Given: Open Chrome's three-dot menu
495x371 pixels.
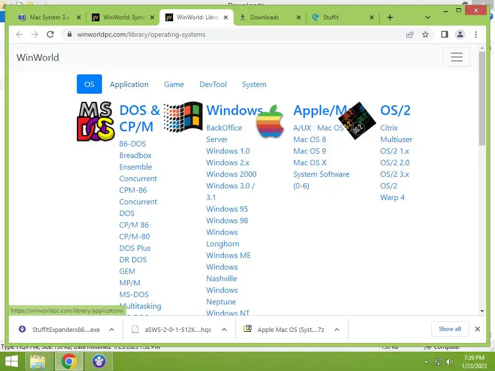Looking at the screenshot, I should click(x=476, y=34).
